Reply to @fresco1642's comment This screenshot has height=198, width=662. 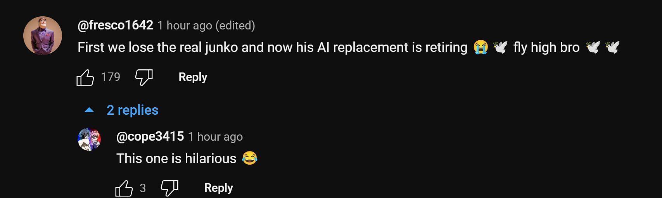coord(193,77)
